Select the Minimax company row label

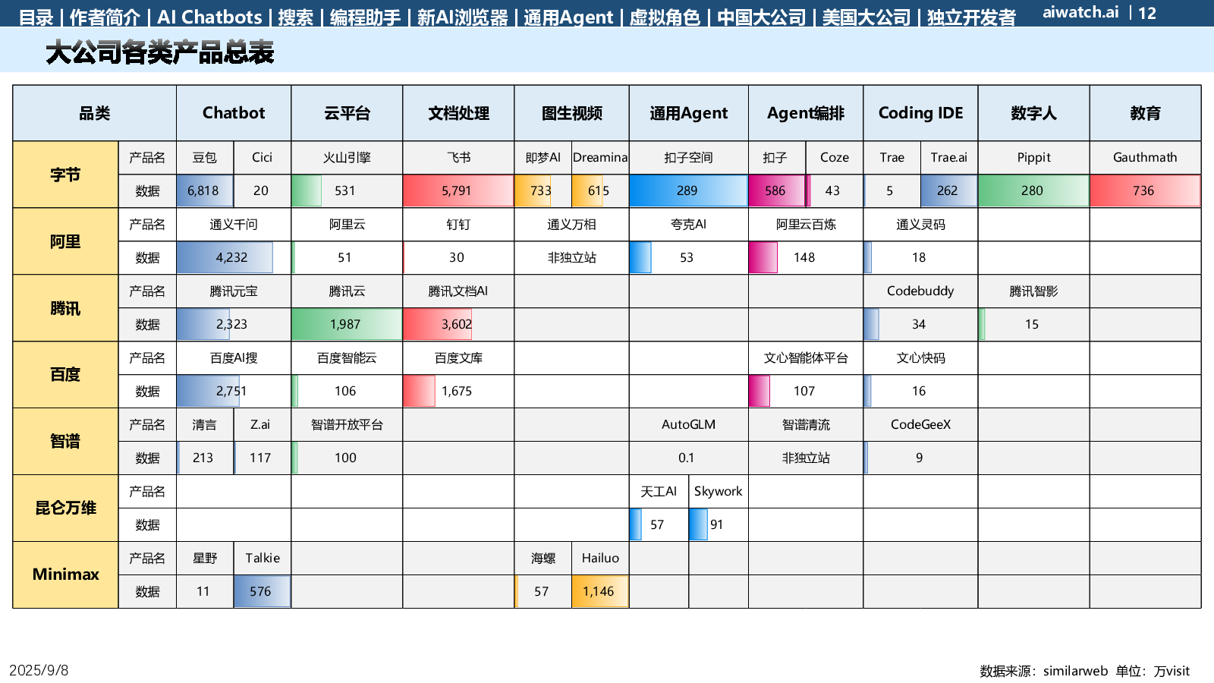tap(65, 574)
